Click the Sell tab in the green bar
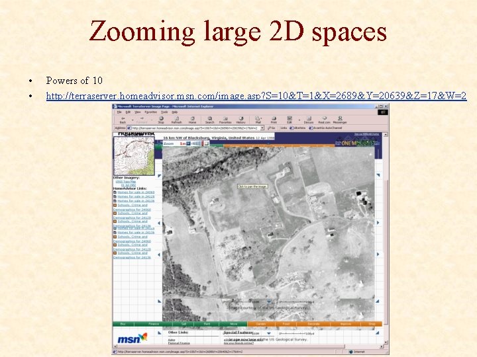Screen dimensions: 477x357 (x=184, y=324)
